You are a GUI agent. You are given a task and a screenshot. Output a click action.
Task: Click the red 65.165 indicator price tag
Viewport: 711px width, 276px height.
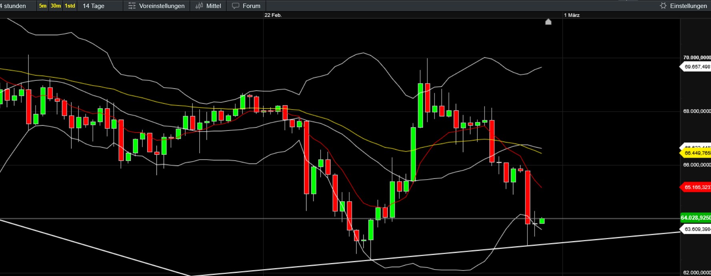pos(696,187)
